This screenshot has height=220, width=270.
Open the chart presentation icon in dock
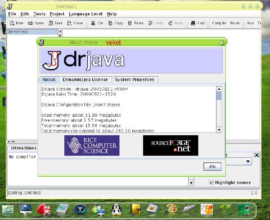point(153,209)
